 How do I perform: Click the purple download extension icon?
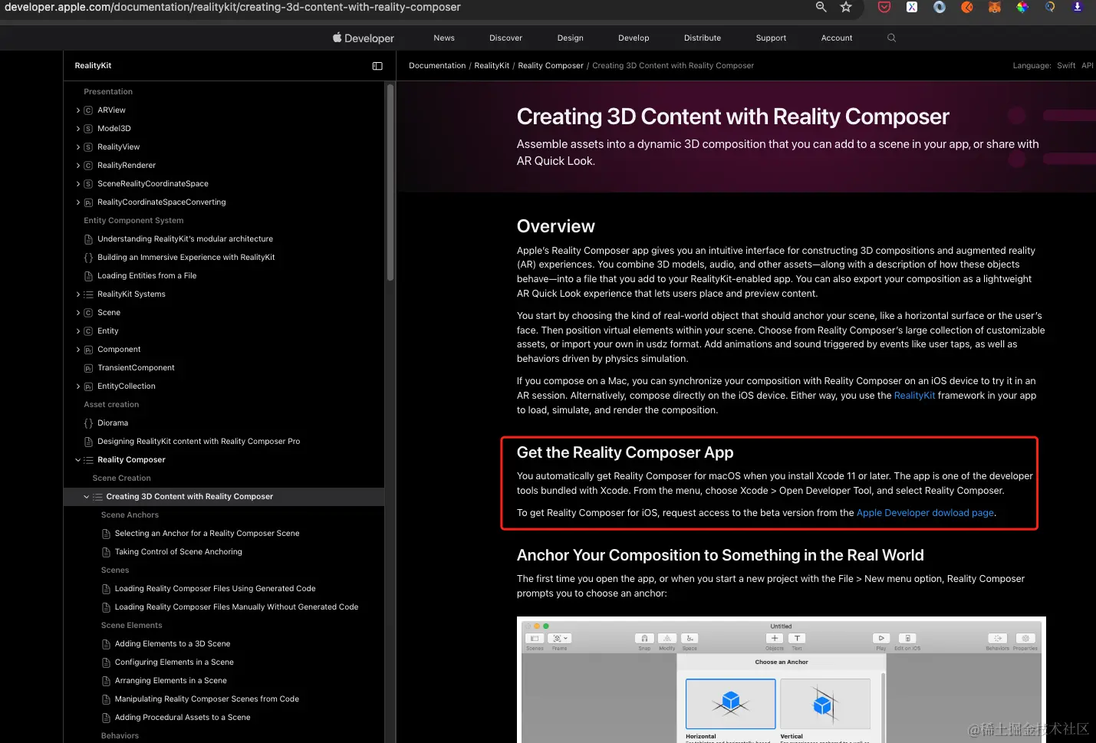[1078, 7]
